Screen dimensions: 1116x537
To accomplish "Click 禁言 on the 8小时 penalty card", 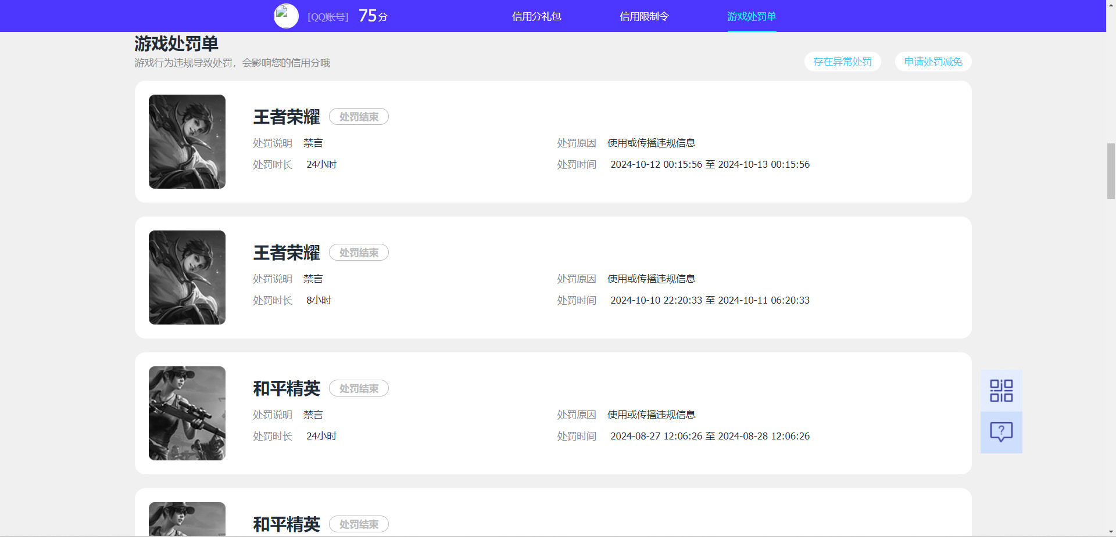I will (x=313, y=279).
